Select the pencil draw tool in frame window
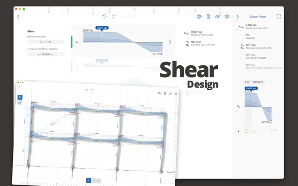The height and width of the screenshot is (186, 298). coord(20,103)
